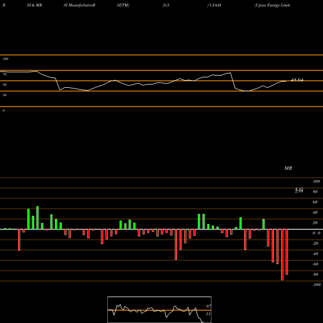Click the 70 level label on RSI chart

point(5,74)
